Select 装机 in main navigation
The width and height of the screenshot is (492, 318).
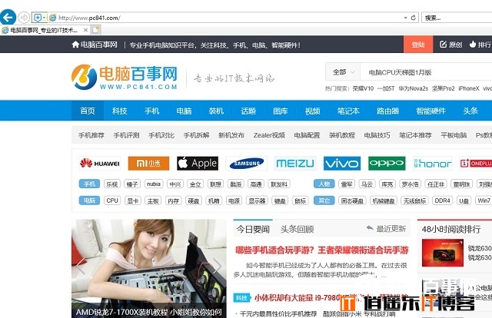coord(216,111)
